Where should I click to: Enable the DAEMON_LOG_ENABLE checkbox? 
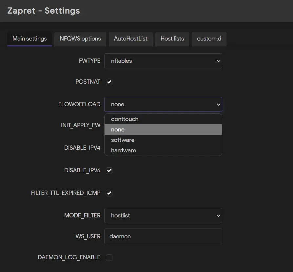pyautogui.click(x=109, y=258)
